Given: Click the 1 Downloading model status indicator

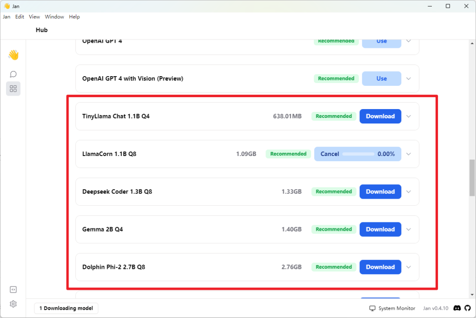Looking at the screenshot, I should [66, 308].
